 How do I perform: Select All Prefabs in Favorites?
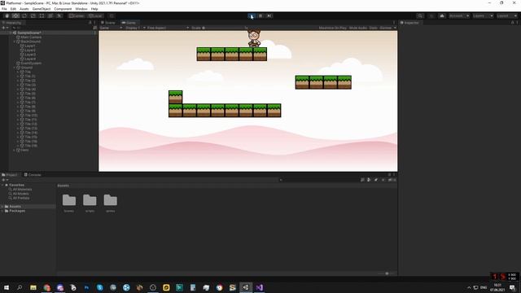(x=21, y=198)
